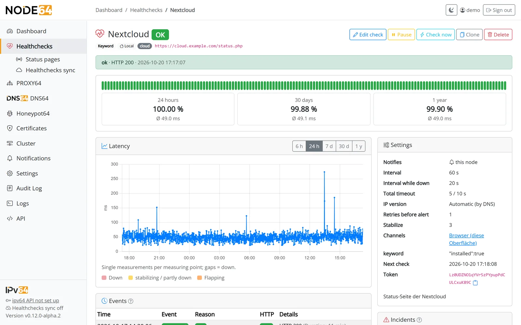The image size is (521, 325).
Task: Open DNS64 in the sidebar
Action: pyautogui.click(x=43, y=98)
